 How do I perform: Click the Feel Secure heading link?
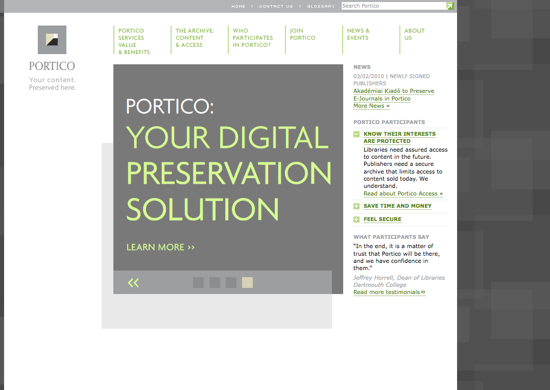click(382, 219)
